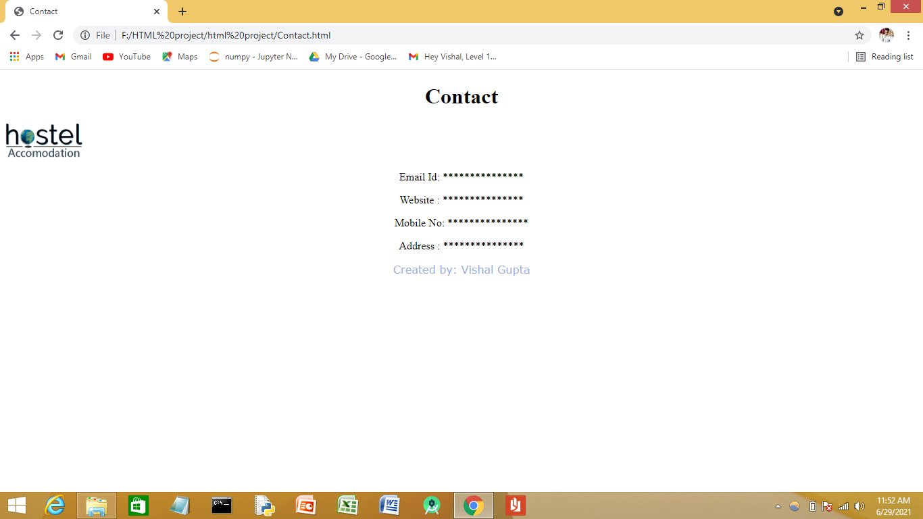Click the site info icon in address bar
The image size is (923, 519).
click(x=85, y=35)
